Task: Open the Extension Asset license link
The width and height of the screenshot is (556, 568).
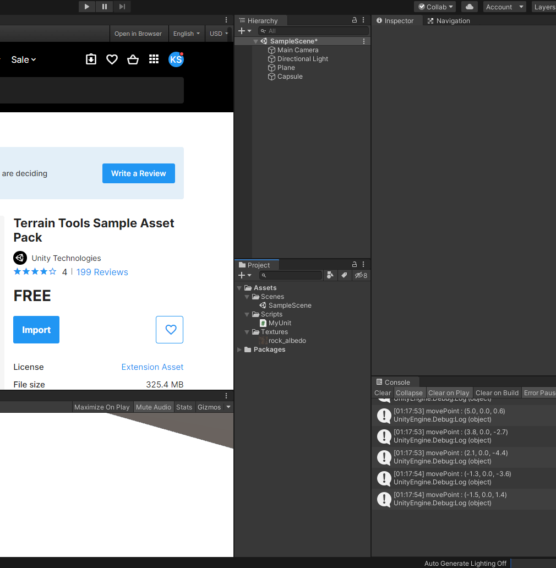Action: pyautogui.click(x=152, y=367)
